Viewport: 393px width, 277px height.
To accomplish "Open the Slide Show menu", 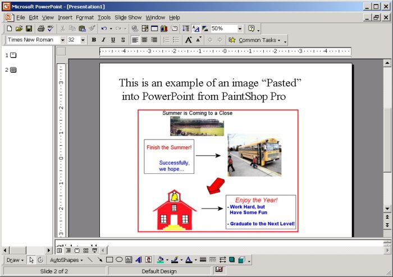I will (128, 17).
